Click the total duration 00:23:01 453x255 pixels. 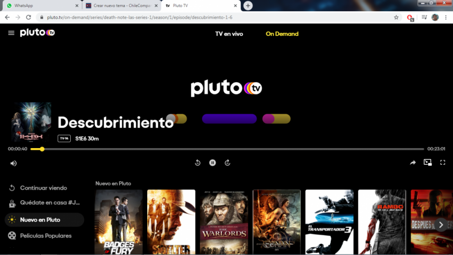[436, 149]
